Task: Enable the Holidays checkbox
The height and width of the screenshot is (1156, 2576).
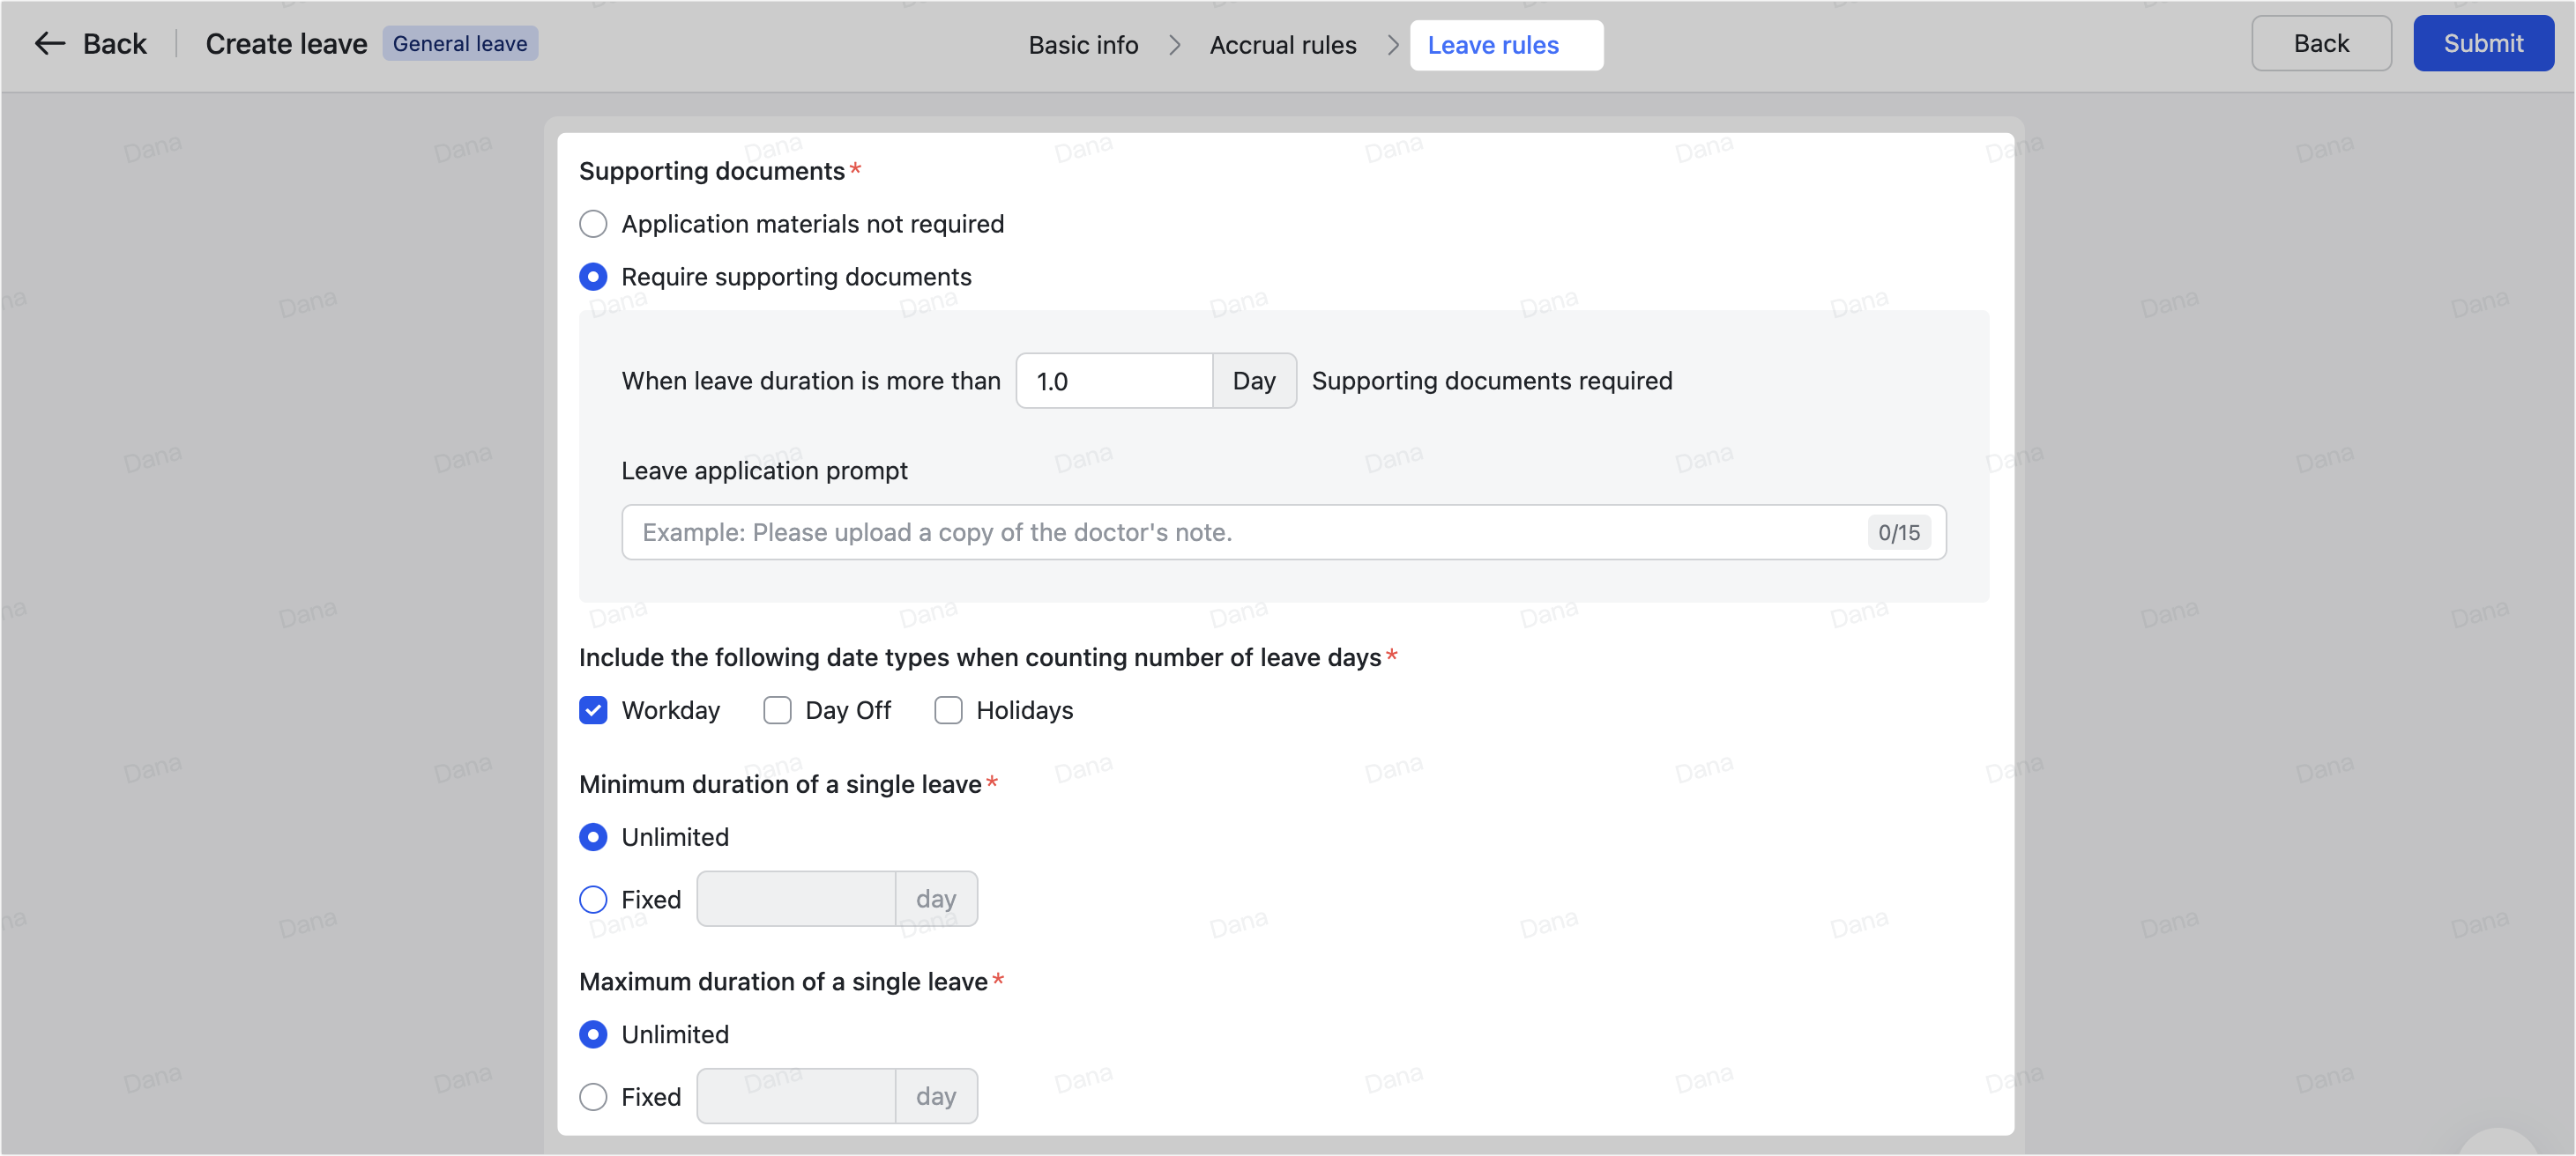Action: coord(947,709)
